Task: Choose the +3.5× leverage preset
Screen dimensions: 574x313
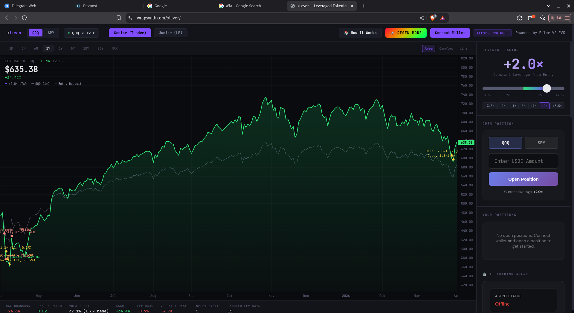Action: coord(557,106)
